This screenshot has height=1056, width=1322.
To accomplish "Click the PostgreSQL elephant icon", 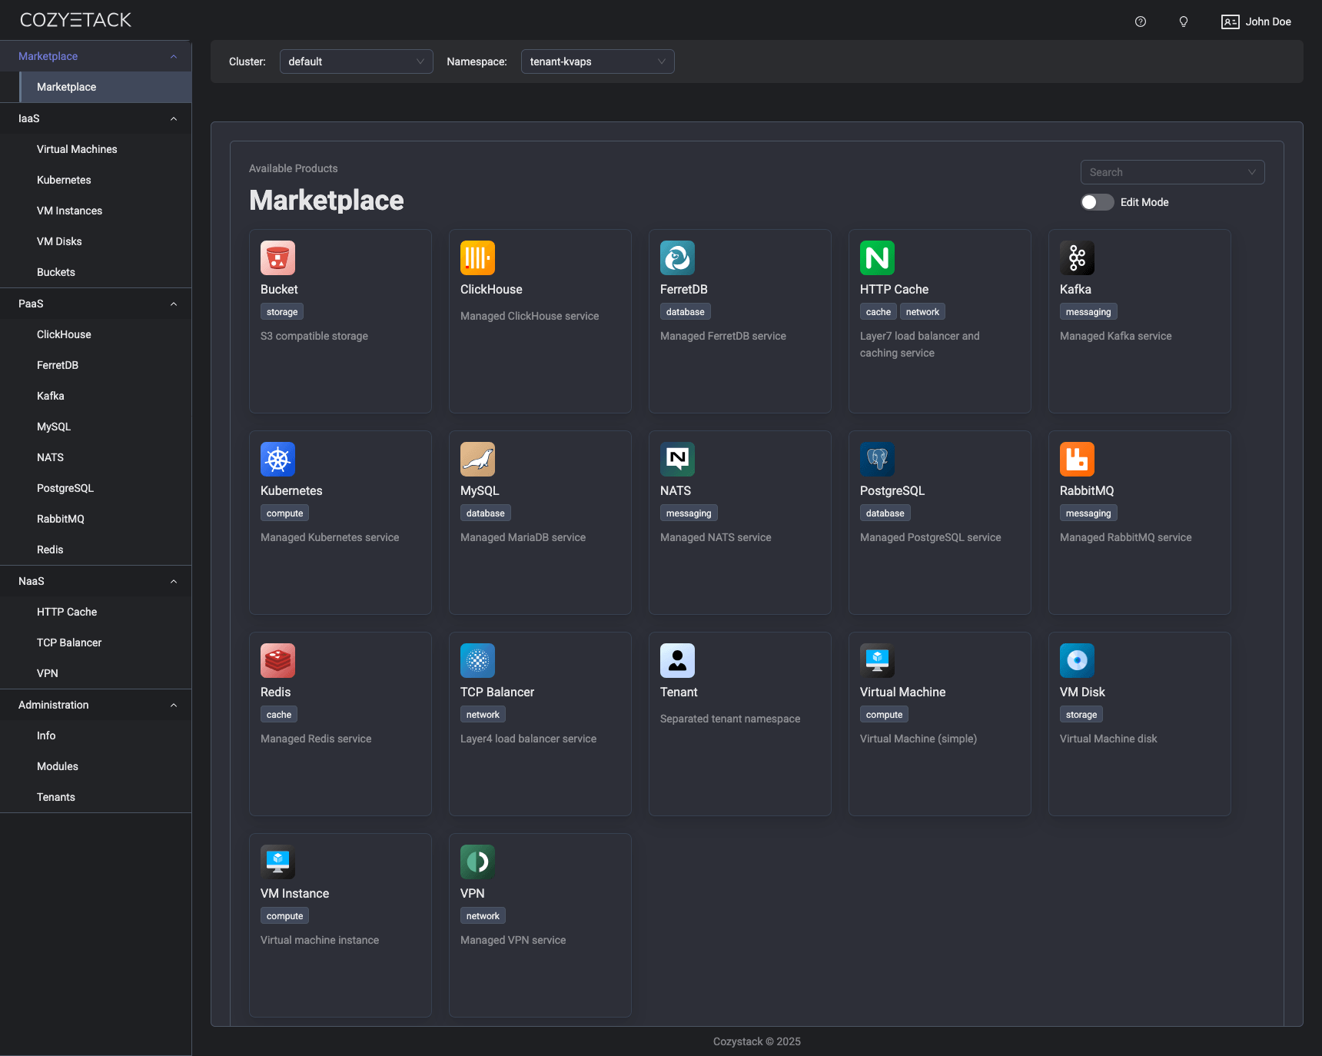I will tap(877, 459).
